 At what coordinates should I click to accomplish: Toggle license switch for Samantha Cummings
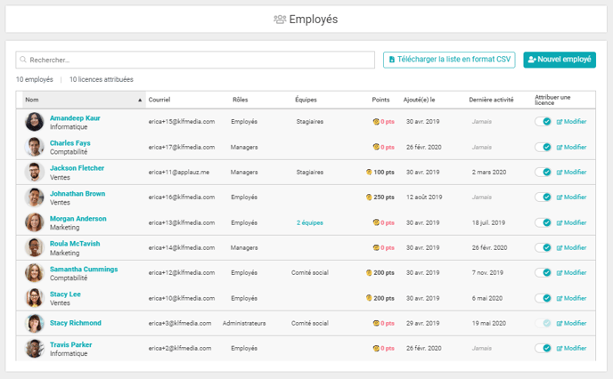click(x=543, y=273)
